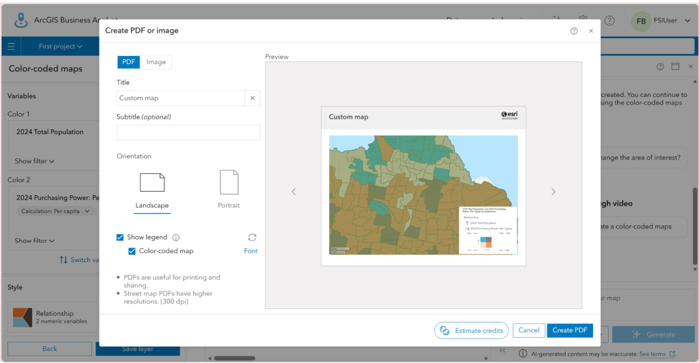This screenshot has width=699, height=363.
Task: Switch to the Image tab
Action: click(x=156, y=62)
